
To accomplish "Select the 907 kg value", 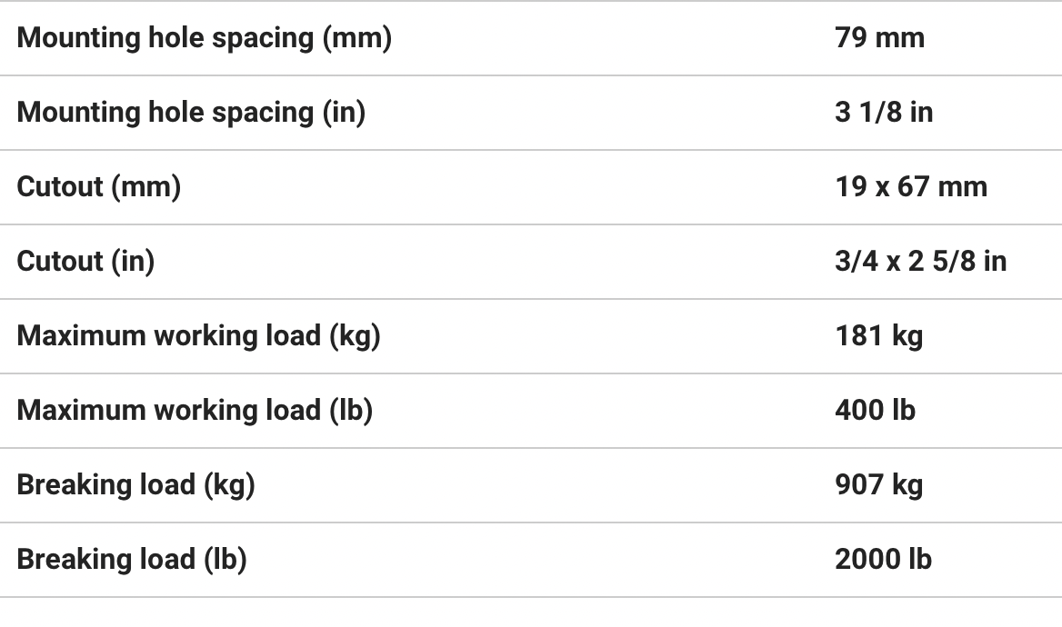I will point(878,485).
